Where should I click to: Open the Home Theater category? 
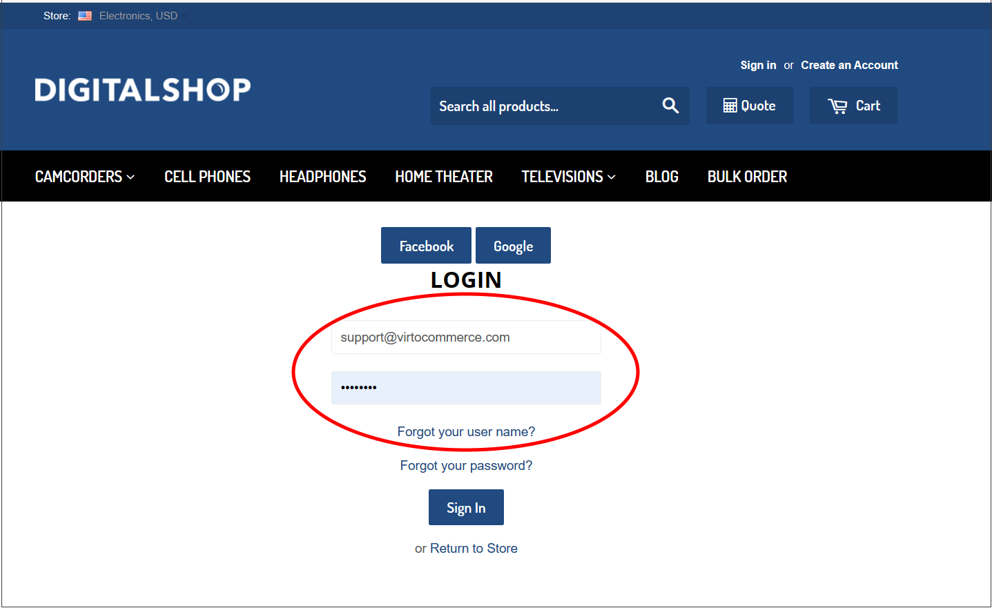[444, 177]
